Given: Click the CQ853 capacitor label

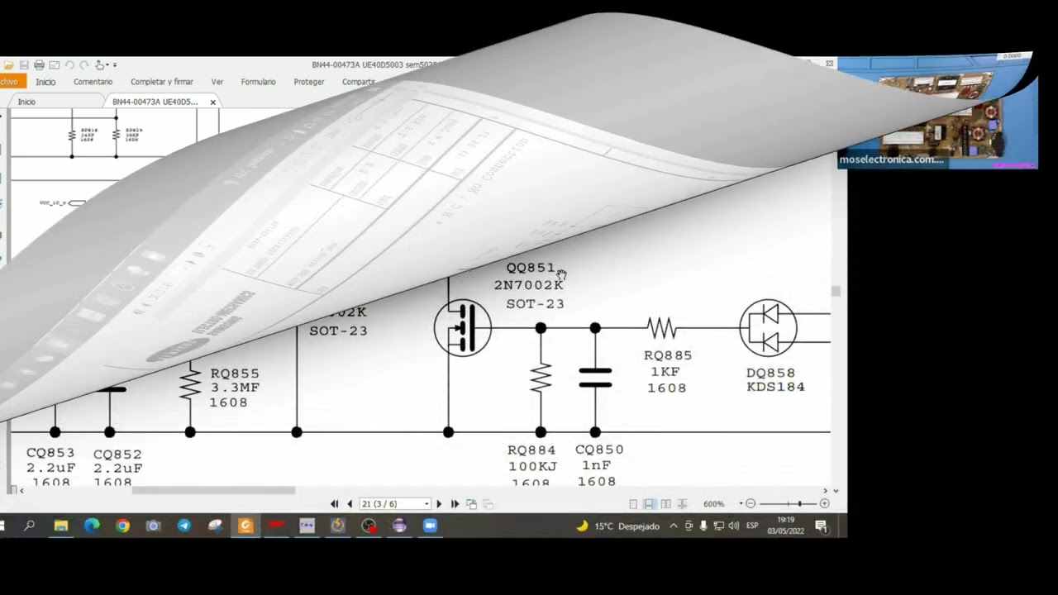Looking at the screenshot, I should 50,453.
